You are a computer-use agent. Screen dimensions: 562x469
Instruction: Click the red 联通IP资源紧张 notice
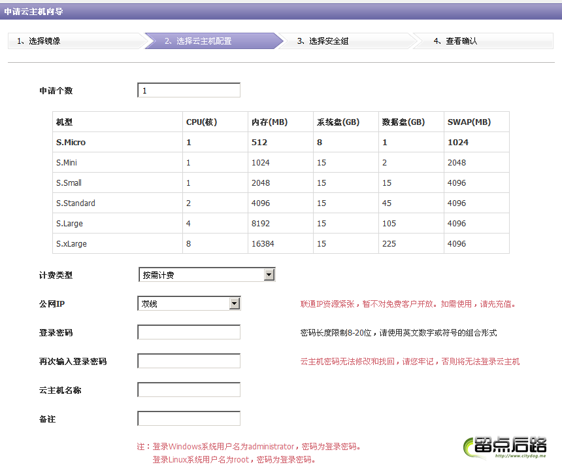tap(408, 304)
